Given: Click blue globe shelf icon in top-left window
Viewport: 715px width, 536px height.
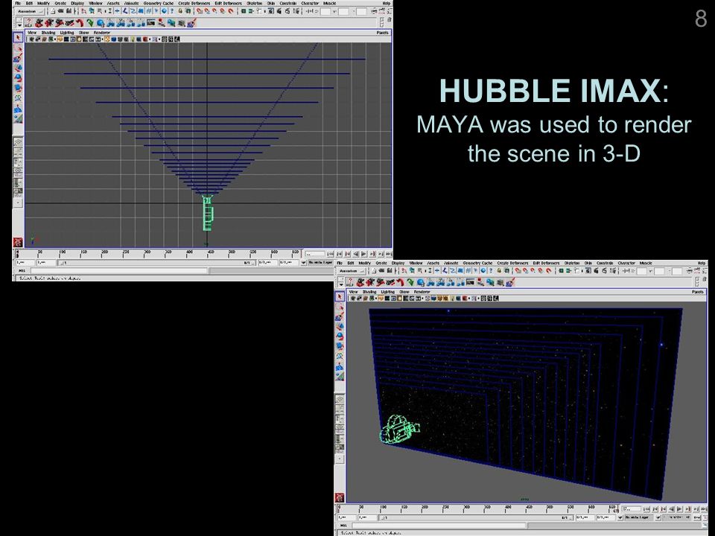Looking at the screenshot, I should point(101,23).
